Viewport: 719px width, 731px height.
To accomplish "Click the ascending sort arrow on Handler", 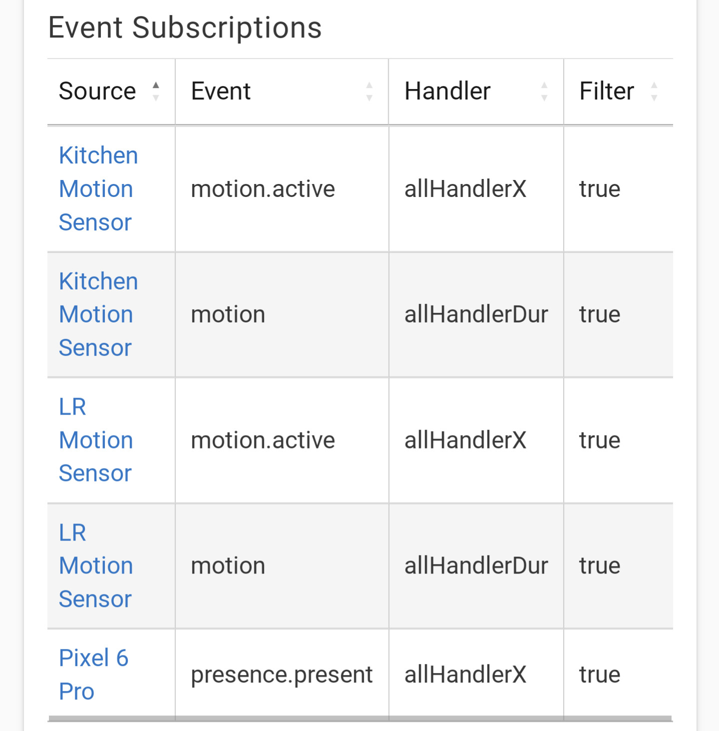I will tap(544, 85).
